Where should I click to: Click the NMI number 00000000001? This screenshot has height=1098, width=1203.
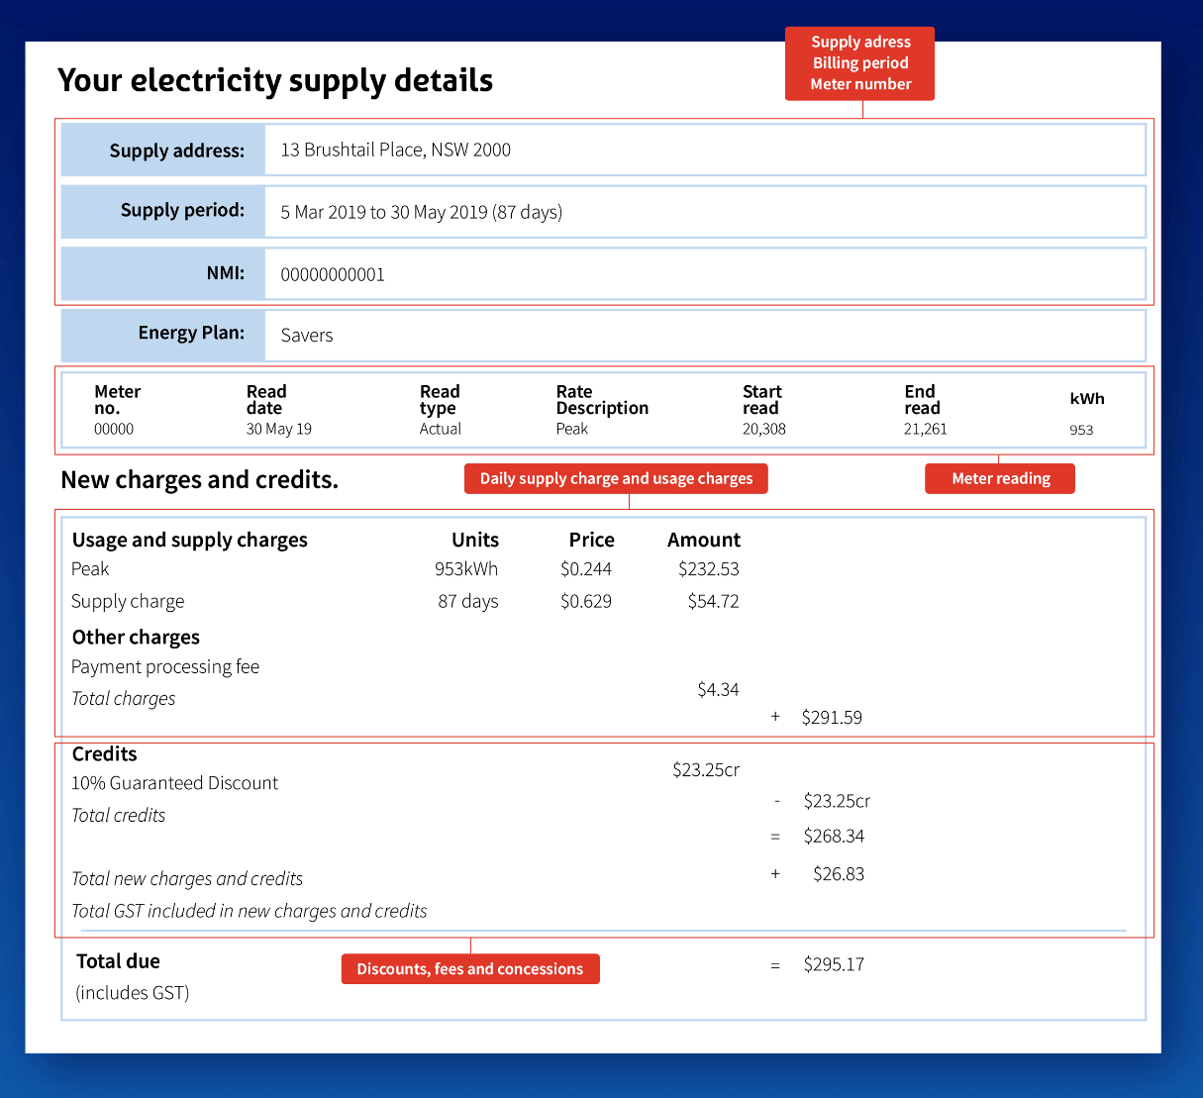point(333,275)
